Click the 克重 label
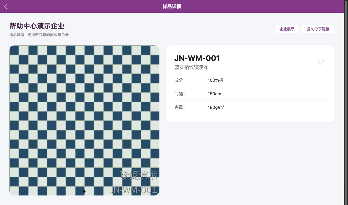The height and width of the screenshot is (205, 348). pyautogui.click(x=179, y=107)
